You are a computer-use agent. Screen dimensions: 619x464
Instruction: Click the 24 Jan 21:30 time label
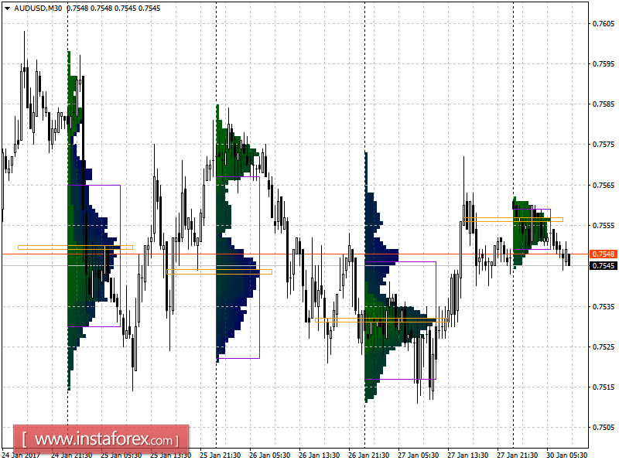71,455
